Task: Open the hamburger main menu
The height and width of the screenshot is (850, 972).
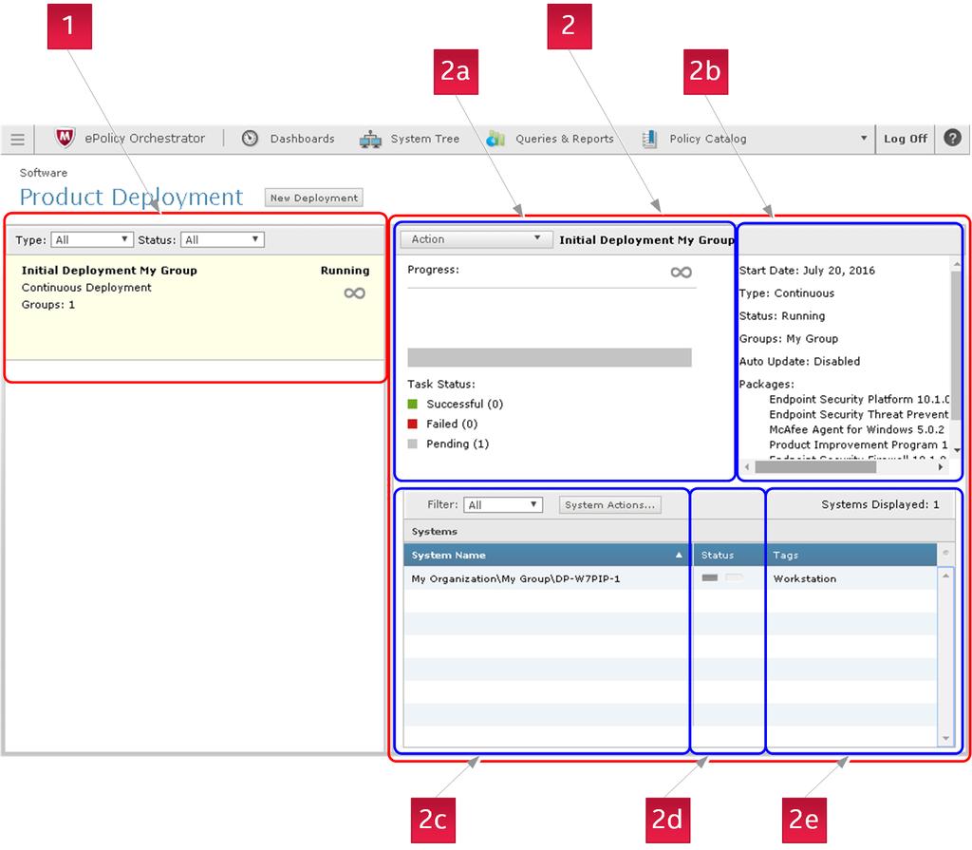Action: (x=17, y=139)
